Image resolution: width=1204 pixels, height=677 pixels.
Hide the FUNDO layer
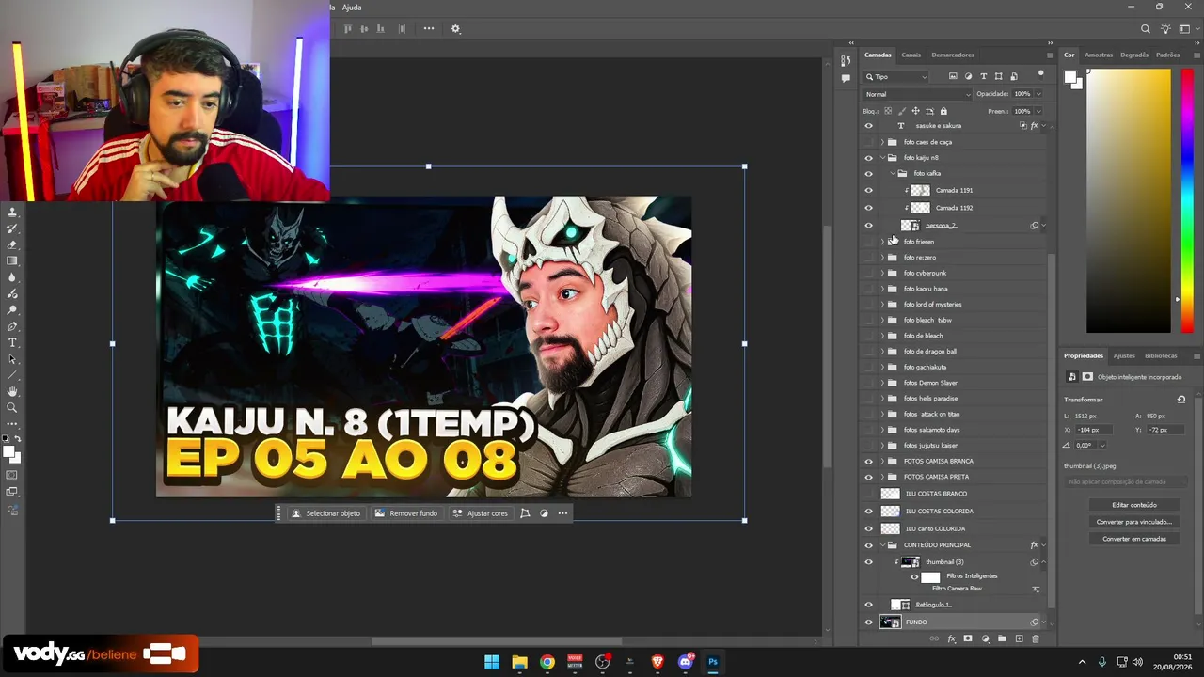pos(868,622)
